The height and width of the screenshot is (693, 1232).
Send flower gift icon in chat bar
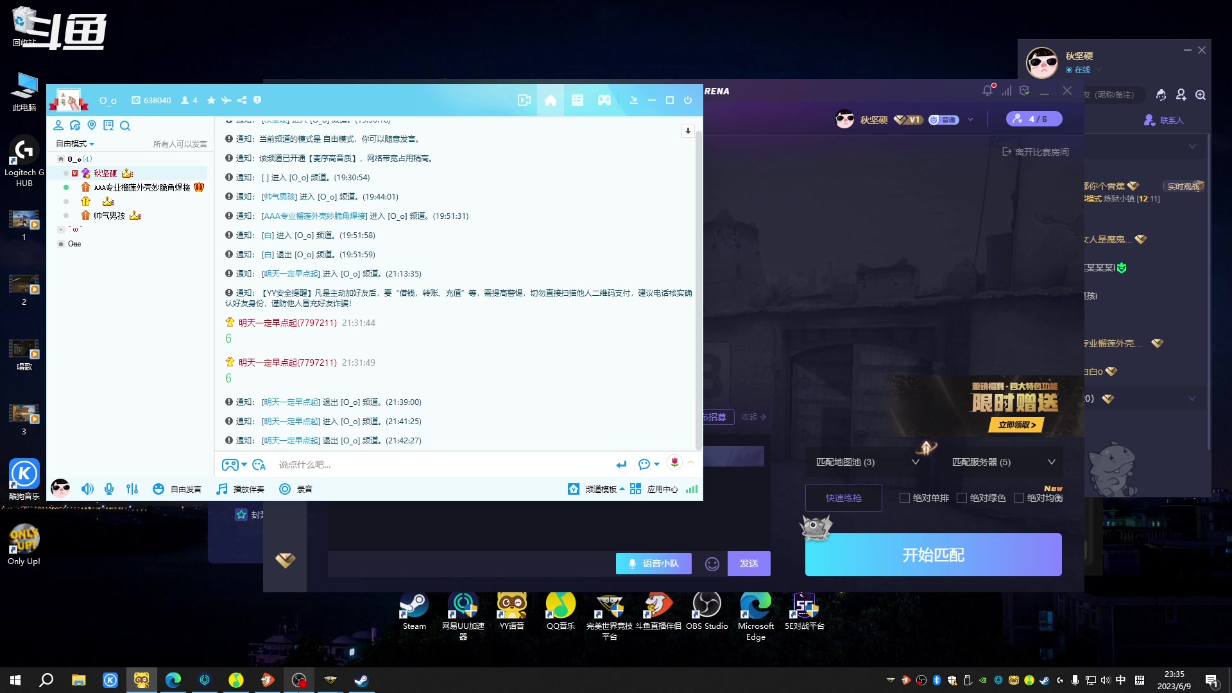674,463
